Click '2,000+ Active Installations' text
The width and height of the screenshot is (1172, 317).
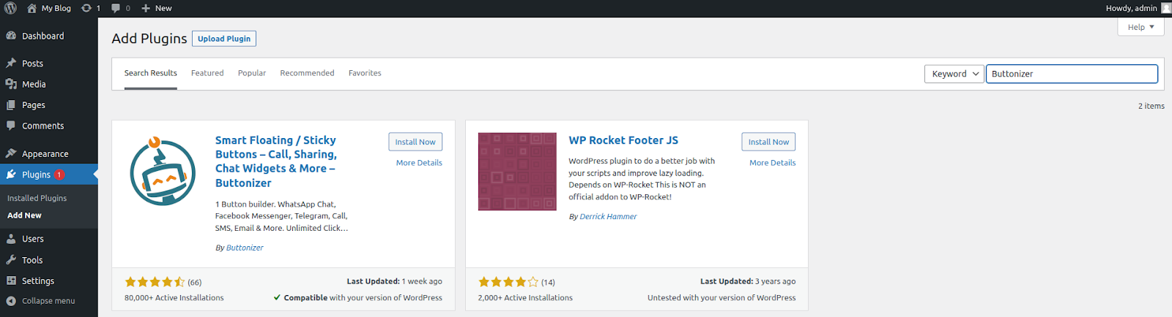tap(525, 298)
